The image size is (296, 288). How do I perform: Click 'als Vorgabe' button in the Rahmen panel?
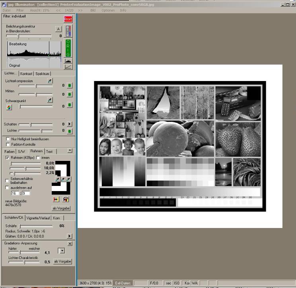point(61,208)
